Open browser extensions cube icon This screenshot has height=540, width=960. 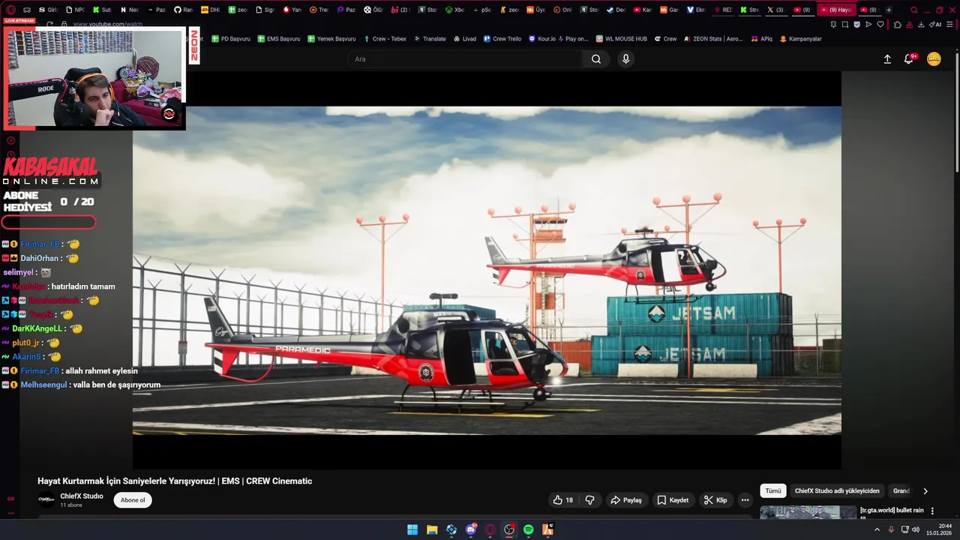click(898, 25)
